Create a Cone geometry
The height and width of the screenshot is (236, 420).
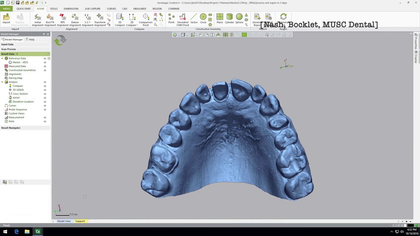click(x=246, y=15)
